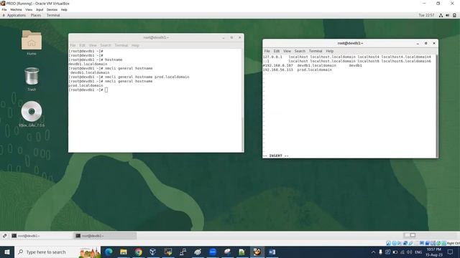Open GNOME volume icon in top bar
This screenshot has height=258, width=460.
click(x=447, y=15)
